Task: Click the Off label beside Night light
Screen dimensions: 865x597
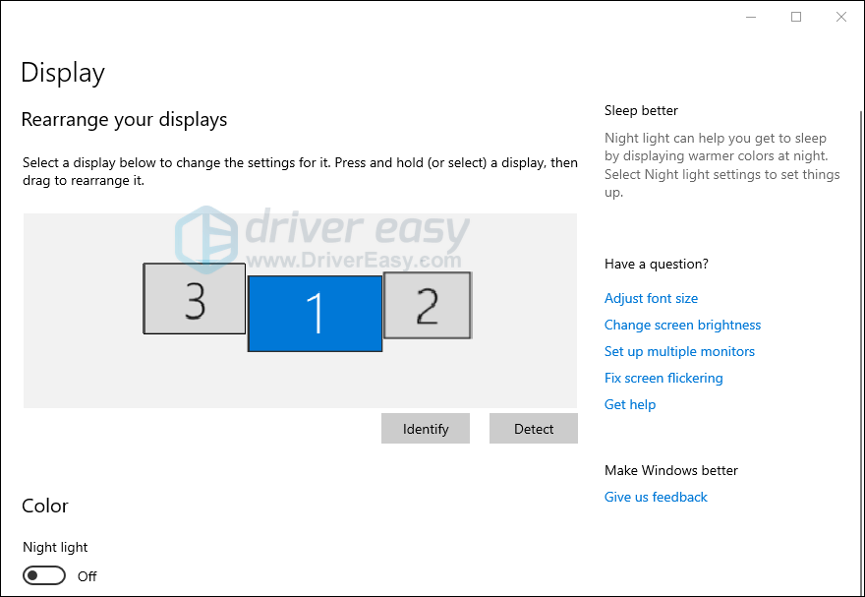Action: [x=87, y=576]
